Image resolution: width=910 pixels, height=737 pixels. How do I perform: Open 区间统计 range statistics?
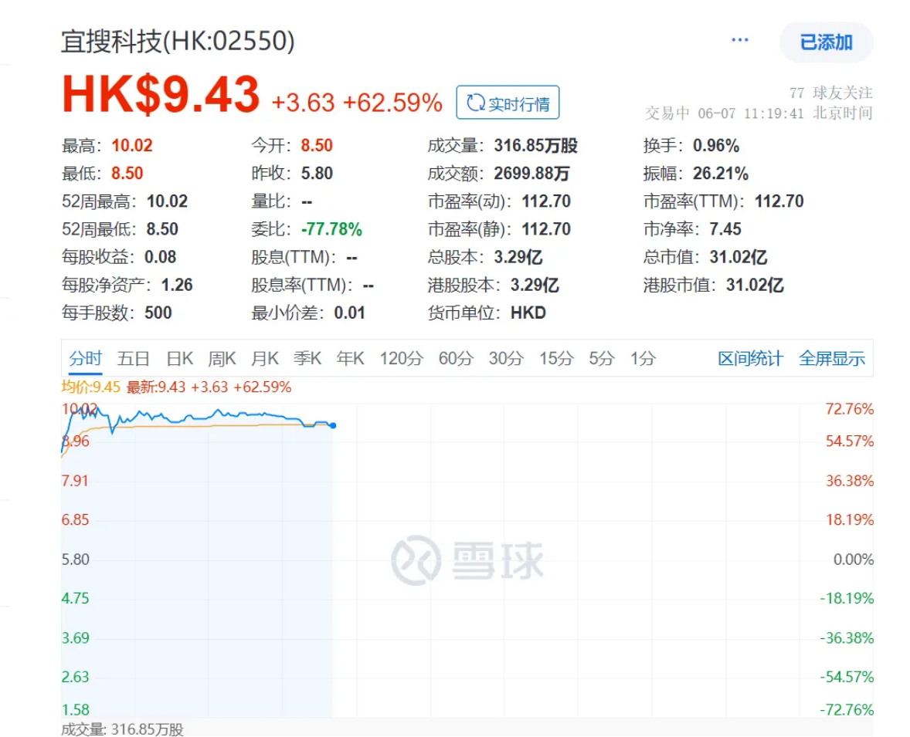(750, 359)
